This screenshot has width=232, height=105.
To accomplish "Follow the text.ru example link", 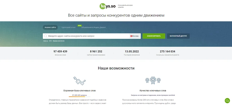I will click(46, 41).
